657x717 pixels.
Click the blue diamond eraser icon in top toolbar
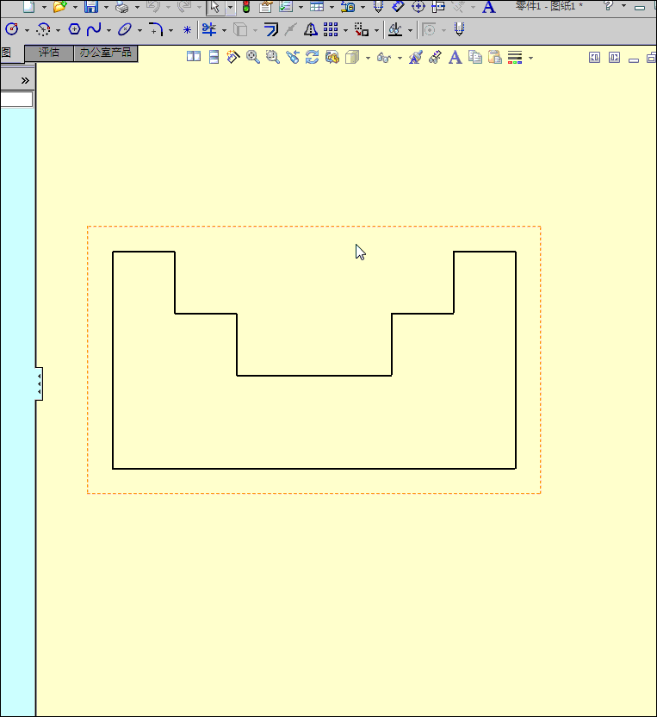(x=398, y=6)
